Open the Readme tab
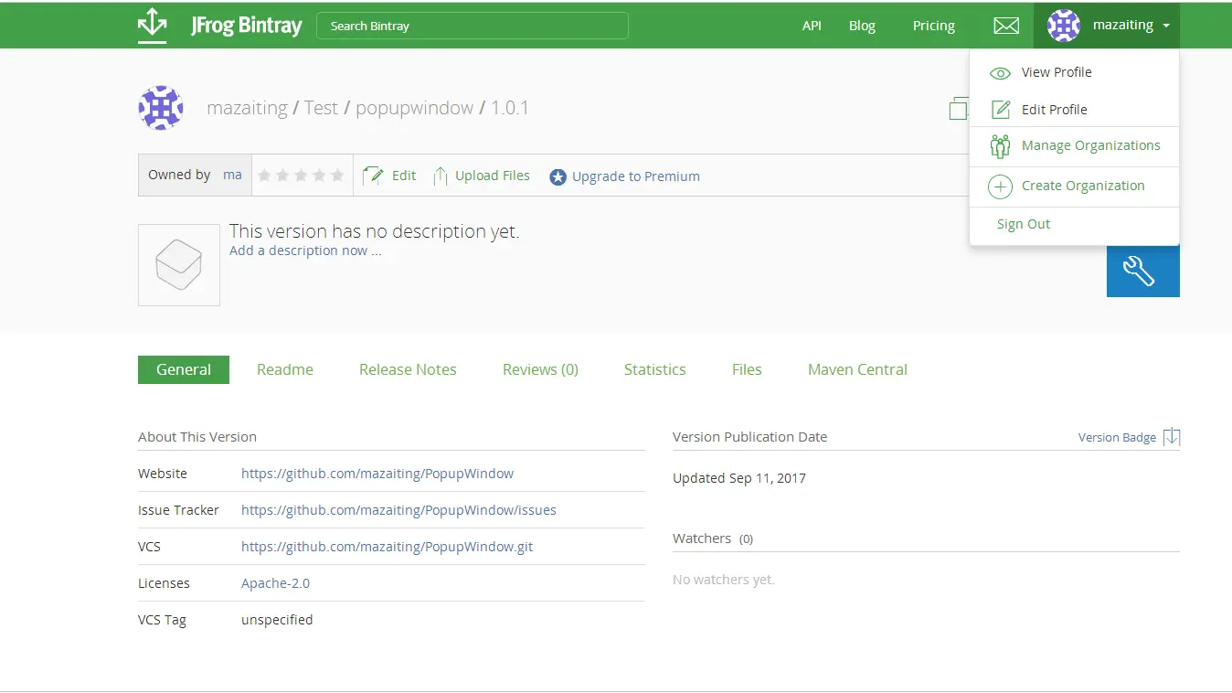Viewport: 1232px width, 693px height. point(285,369)
